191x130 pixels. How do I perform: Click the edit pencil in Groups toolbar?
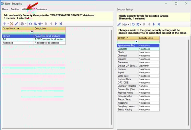pyautogui.click(x=16, y=24)
